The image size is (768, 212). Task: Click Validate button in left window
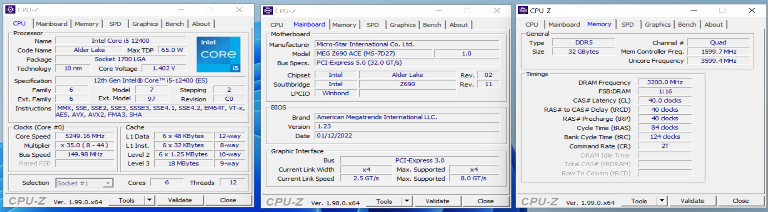pyautogui.click(x=180, y=200)
